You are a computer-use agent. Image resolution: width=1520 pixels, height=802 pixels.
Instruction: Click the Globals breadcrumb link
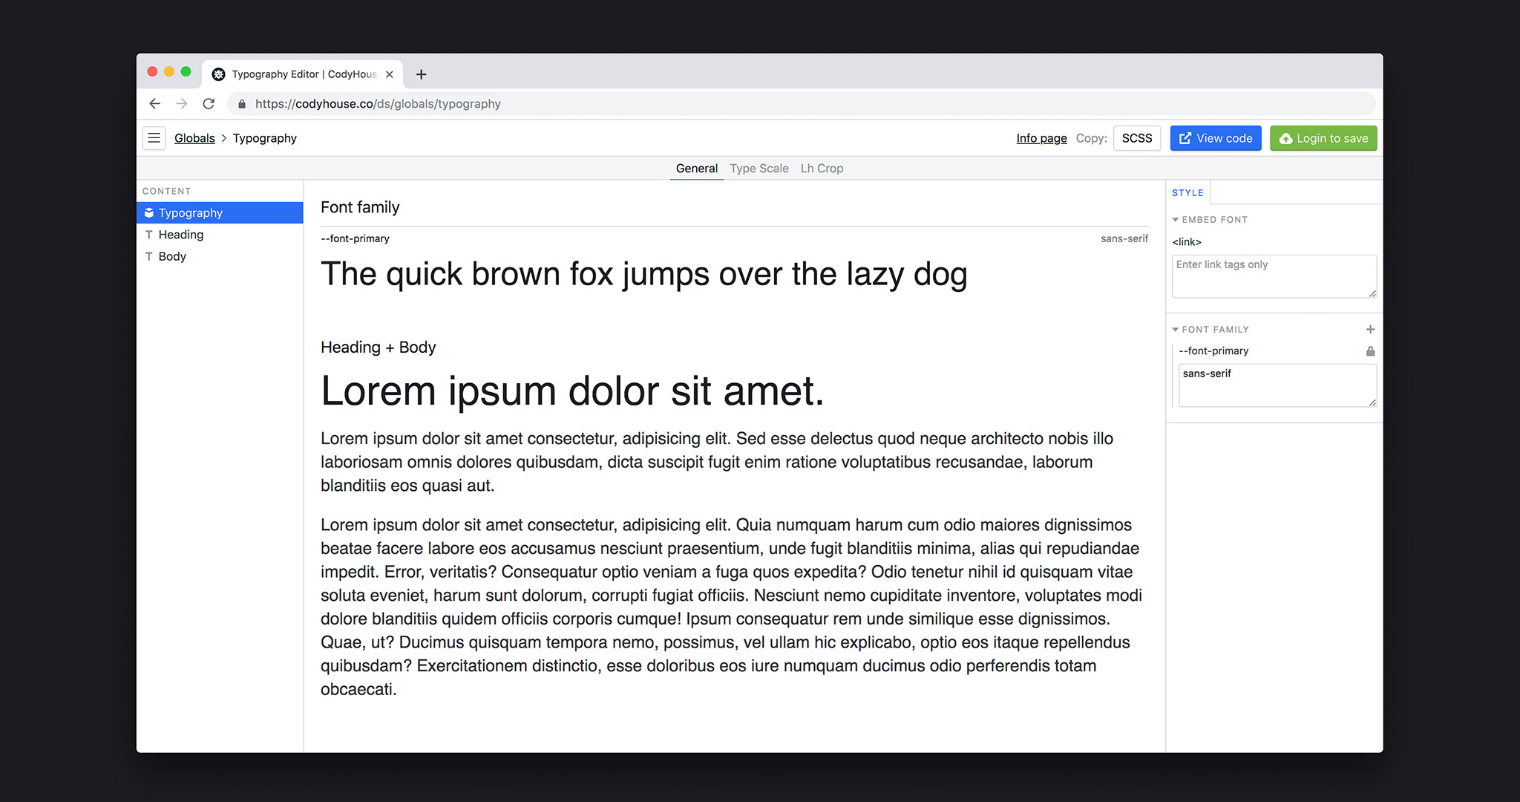(x=194, y=138)
